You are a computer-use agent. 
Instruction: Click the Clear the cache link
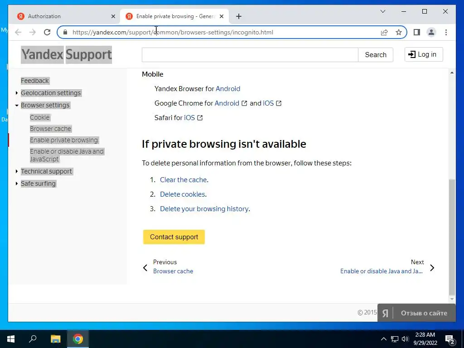pyautogui.click(x=183, y=179)
